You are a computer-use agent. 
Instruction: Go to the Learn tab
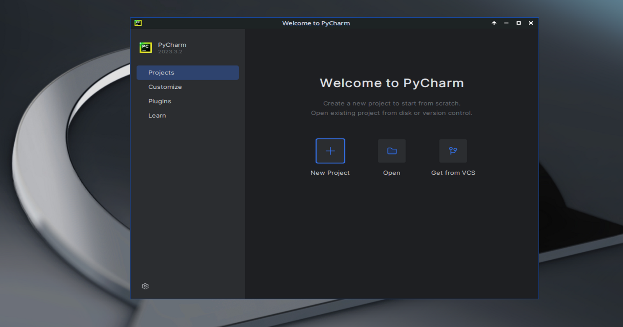click(x=188, y=116)
